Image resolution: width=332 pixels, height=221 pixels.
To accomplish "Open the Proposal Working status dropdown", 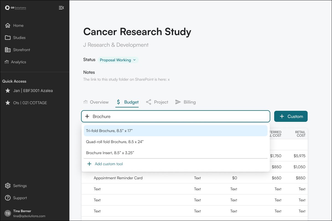I will coord(118,60).
